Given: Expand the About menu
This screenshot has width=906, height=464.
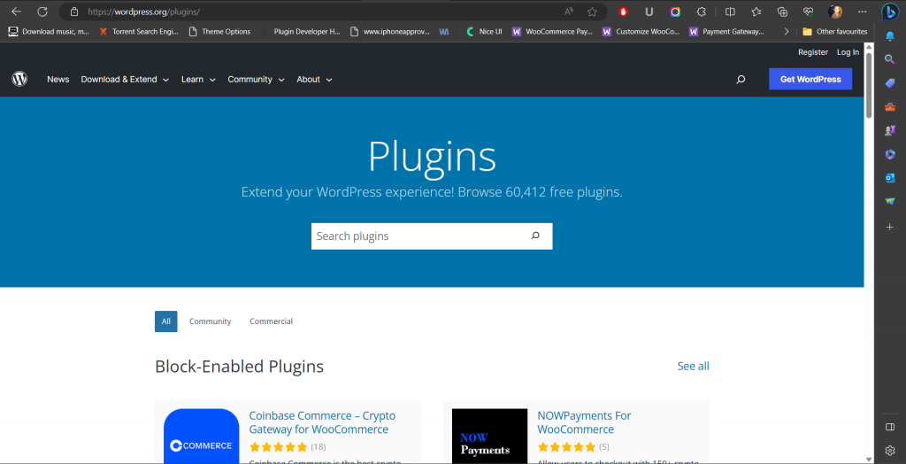Looking at the screenshot, I should (x=314, y=80).
